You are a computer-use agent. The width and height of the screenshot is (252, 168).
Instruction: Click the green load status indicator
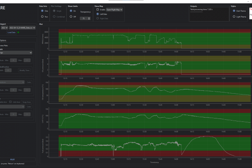pyautogui.click(x=18, y=32)
